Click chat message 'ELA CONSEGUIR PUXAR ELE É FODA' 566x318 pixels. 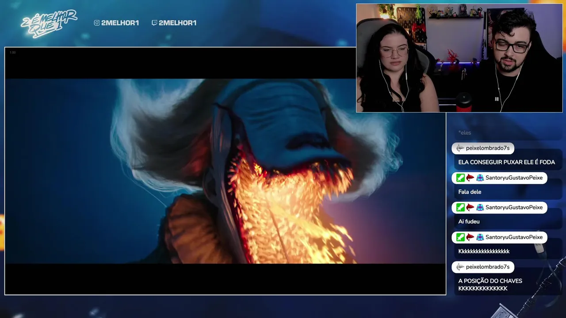click(x=507, y=162)
